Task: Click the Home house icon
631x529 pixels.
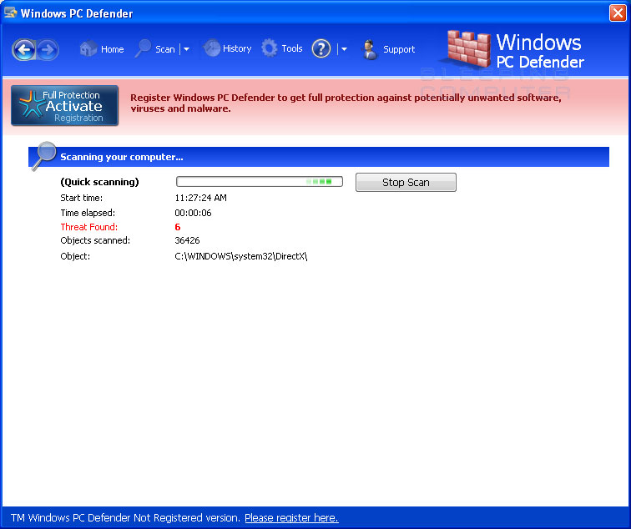Action: pos(88,48)
